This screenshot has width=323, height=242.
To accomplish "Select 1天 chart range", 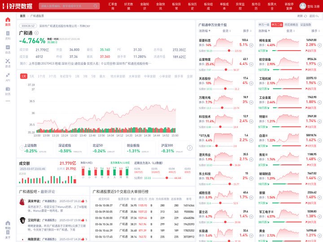I will coord(24,76).
